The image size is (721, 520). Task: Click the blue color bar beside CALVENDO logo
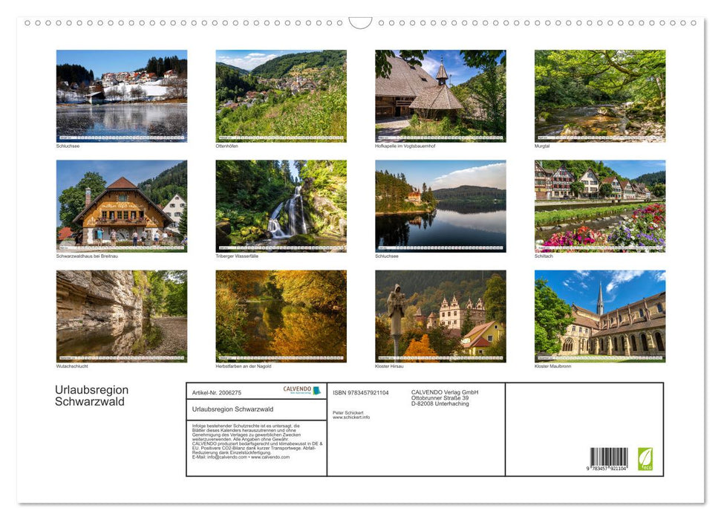316,389
